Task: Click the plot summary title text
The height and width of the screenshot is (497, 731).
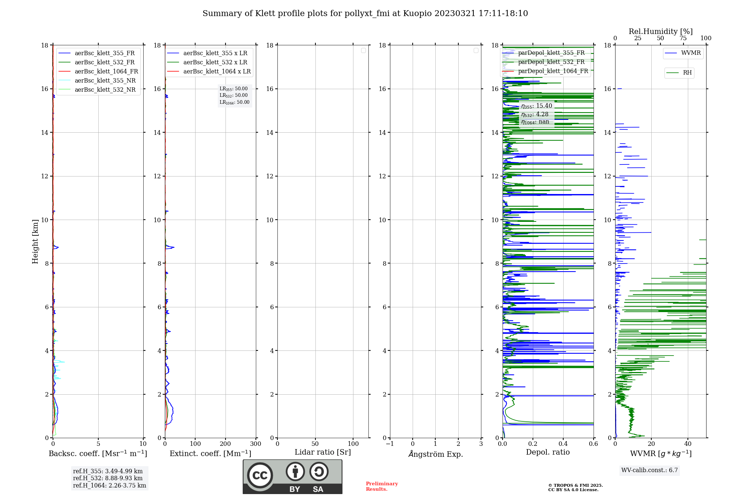Action: 365,14
